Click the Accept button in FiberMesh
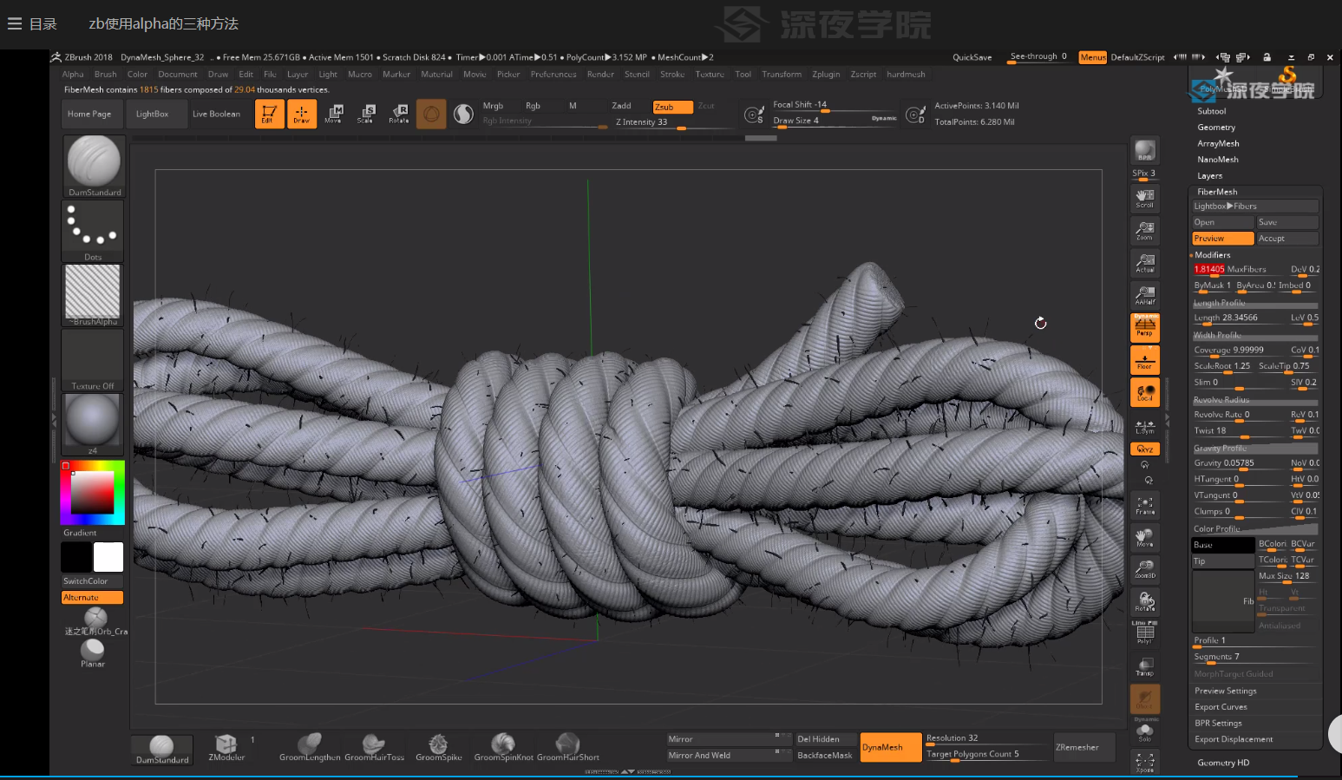This screenshot has height=780, width=1342. point(1287,239)
